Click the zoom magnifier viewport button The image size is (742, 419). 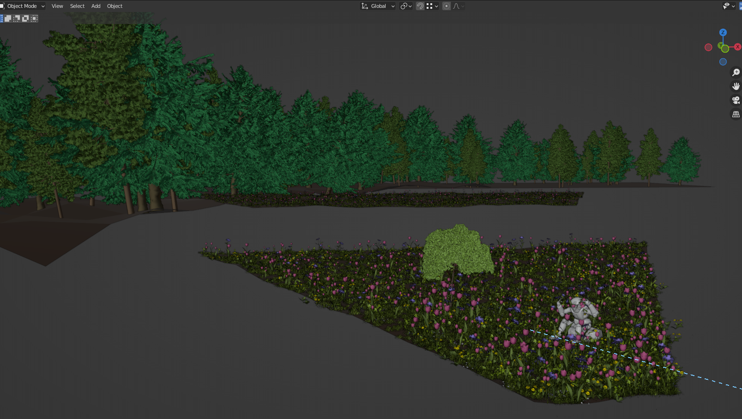pos(736,72)
